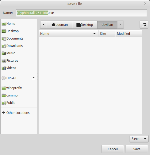Click the Save button
The height and width of the screenshot is (155, 150).
[137, 149]
